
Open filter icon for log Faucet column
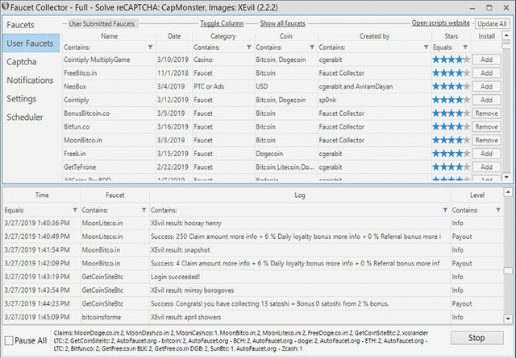pyautogui.click(x=144, y=210)
